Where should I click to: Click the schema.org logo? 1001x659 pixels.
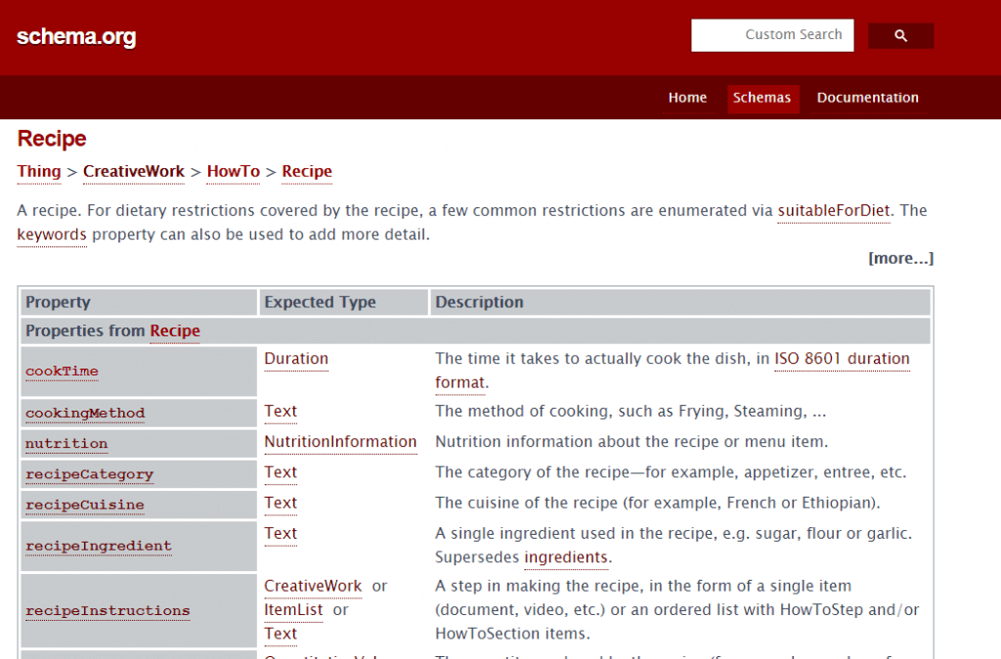(76, 36)
